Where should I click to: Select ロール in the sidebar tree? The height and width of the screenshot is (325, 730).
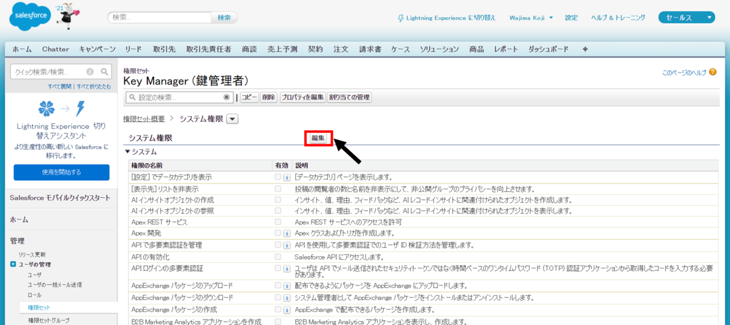[x=35, y=295]
